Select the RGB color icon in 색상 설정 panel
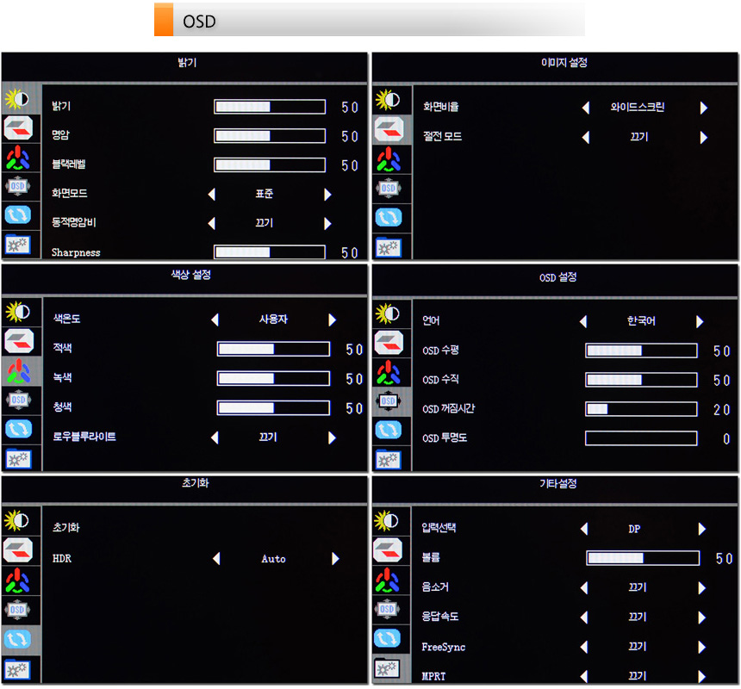The width and height of the screenshot is (741, 689). coord(17,370)
